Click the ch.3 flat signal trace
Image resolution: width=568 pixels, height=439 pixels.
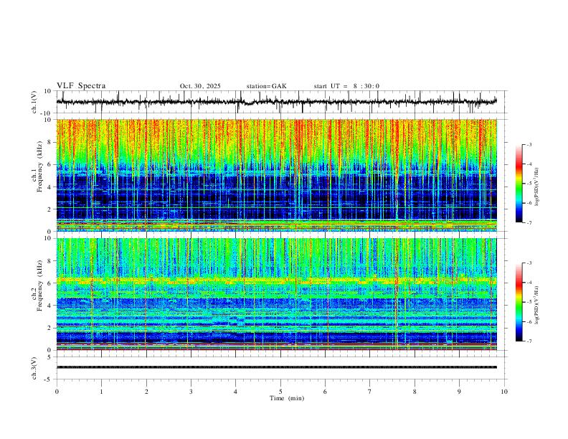click(276, 367)
